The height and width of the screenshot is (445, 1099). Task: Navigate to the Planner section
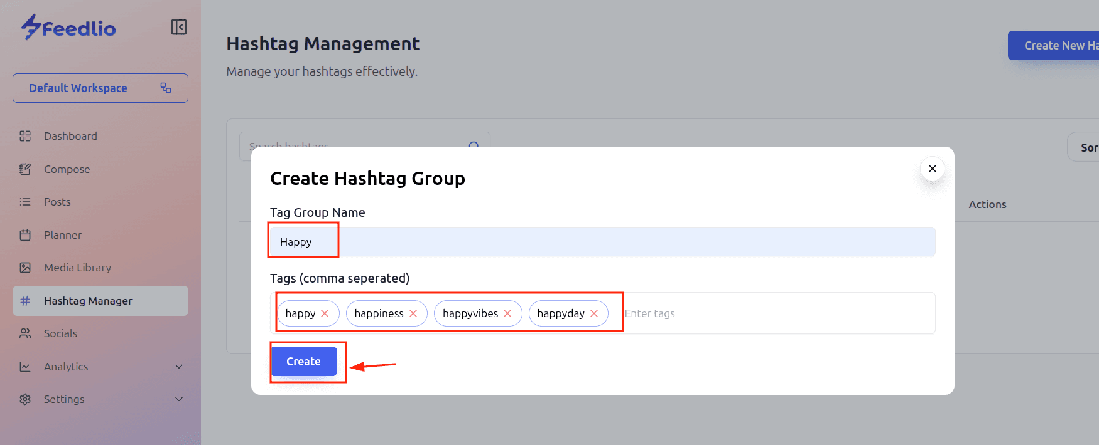pyautogui.click(x=63, y=235)
